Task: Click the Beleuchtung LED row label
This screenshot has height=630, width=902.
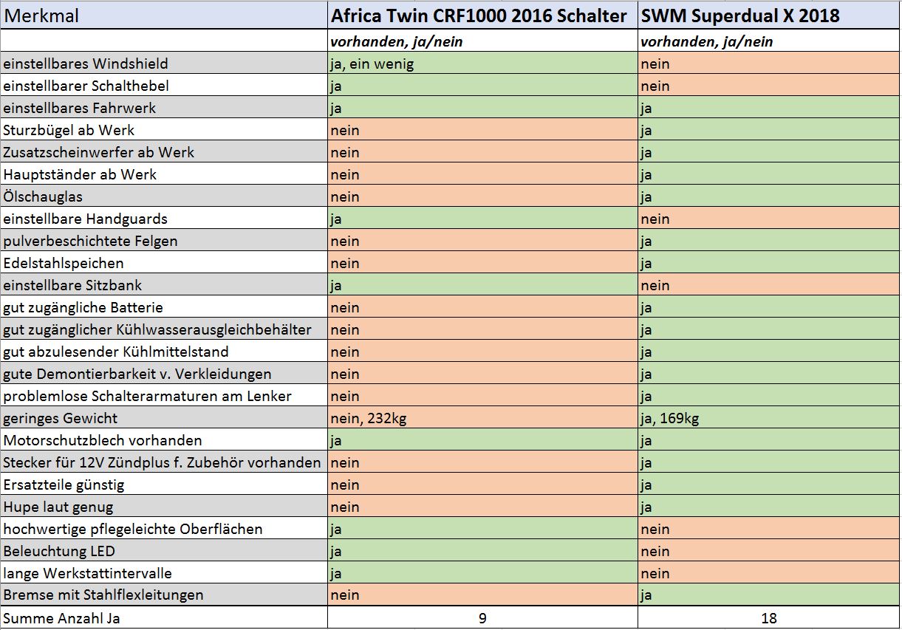Action: coord(163,551)
